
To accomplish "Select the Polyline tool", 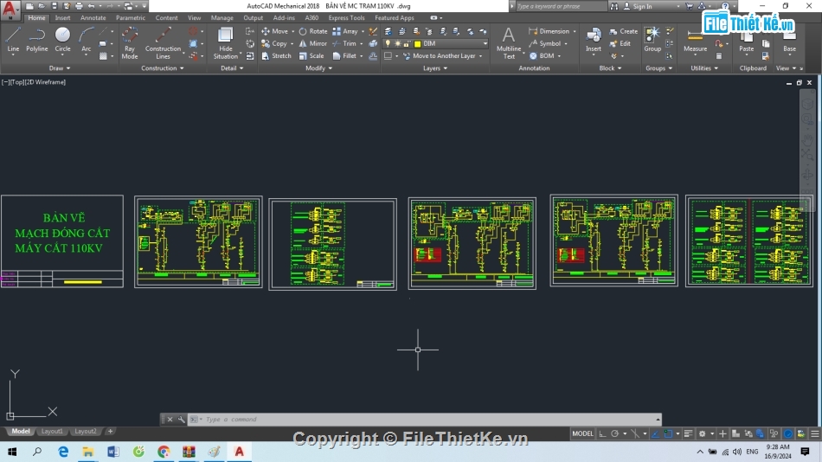I will [36, 40].
